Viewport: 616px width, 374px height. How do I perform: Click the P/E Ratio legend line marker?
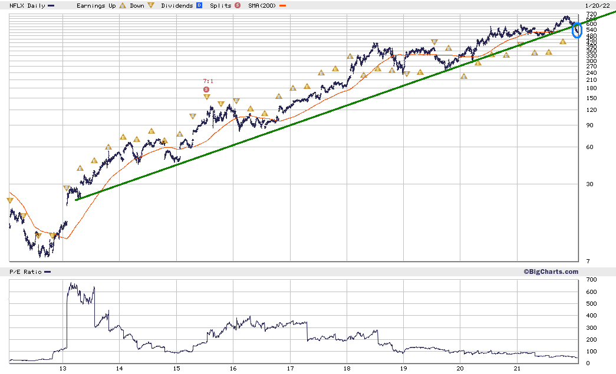click(48, 272)
